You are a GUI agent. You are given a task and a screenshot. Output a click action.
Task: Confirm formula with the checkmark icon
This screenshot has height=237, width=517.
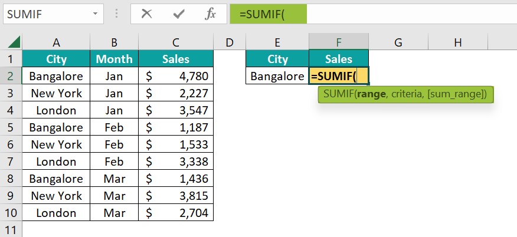point(178,14)
